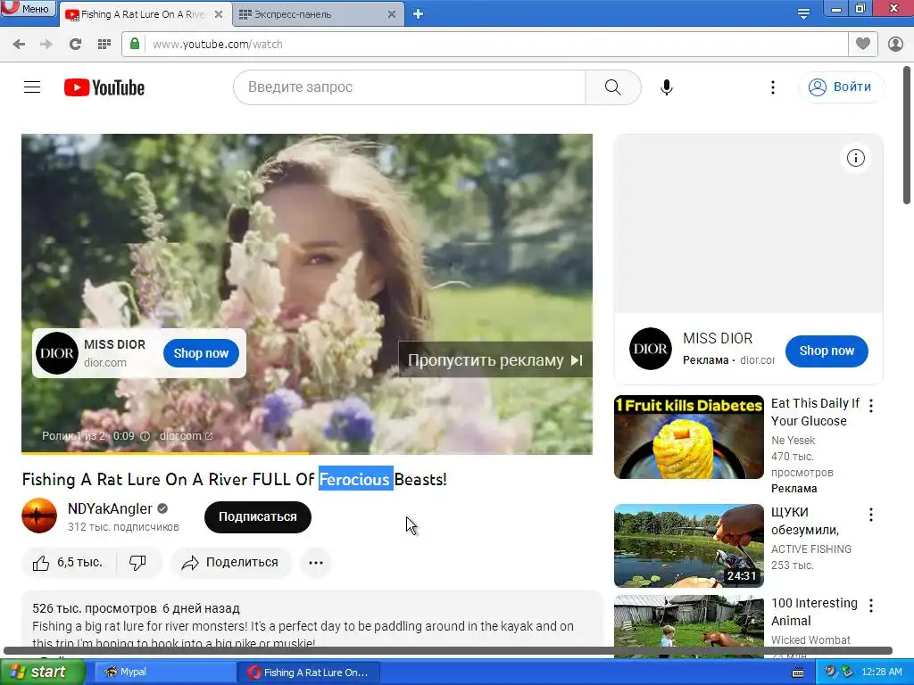The image size is (914, 685).
Task: Open the ad info icon near 0:09
Action: (145, 435)
